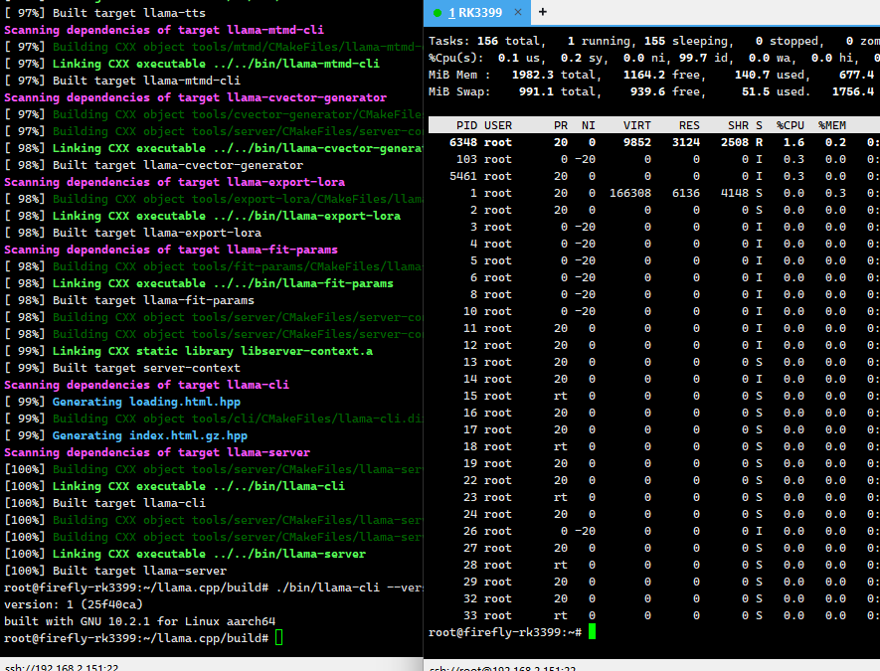Select the %CPU column header in top
Screen dimensions: 880x671
[x=791, y=125]
